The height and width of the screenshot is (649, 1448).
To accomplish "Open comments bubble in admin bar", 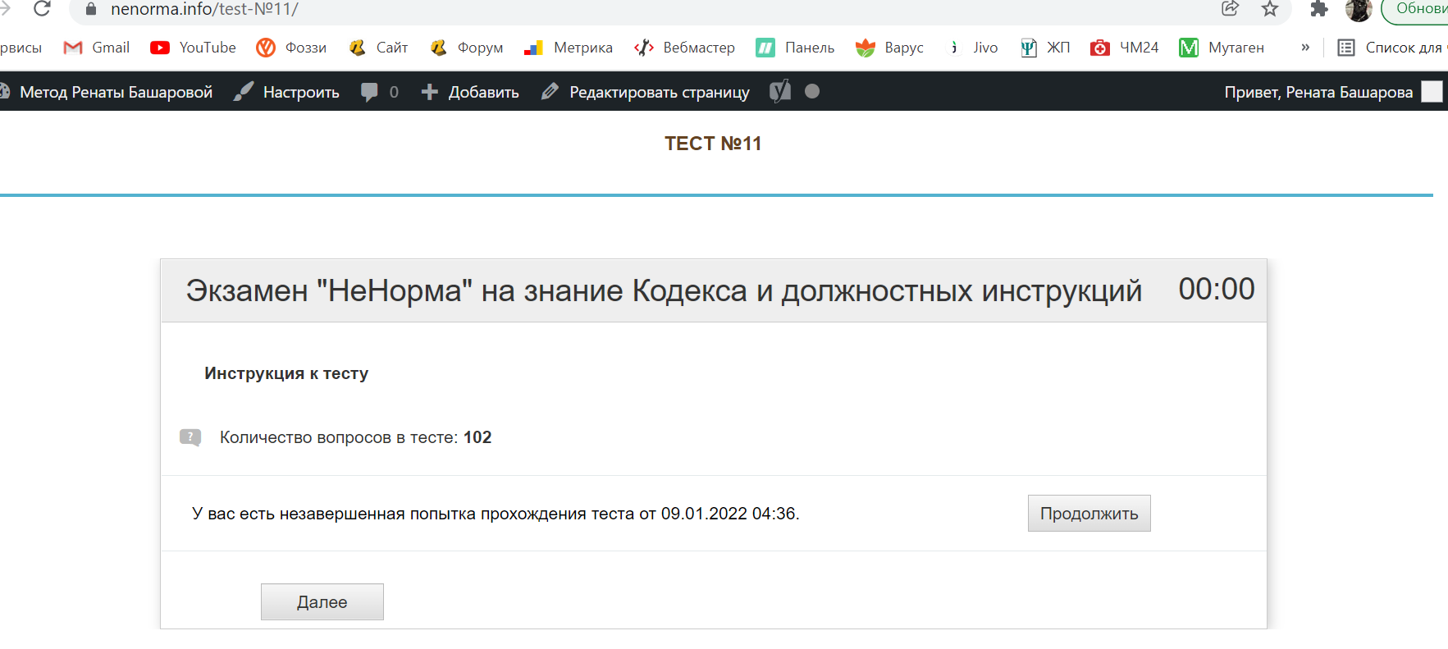I will point(379,92).
